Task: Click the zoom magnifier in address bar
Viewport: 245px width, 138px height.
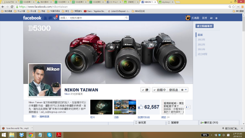Action: (230, 7)
